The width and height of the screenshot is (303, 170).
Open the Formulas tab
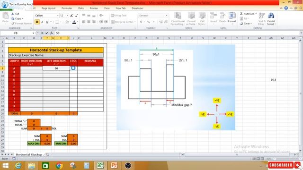pyautogui.click(x=67, y=8)
